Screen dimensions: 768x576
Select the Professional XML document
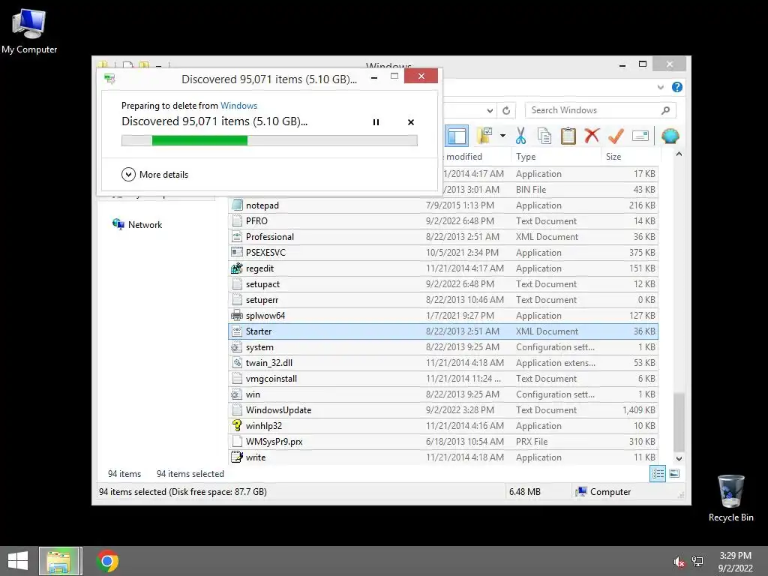(443, 236)
